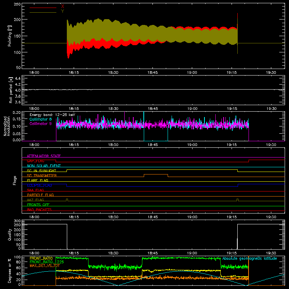
Task: Click the yellow FRONT_RATIO legend label
Action: [41, 258]
